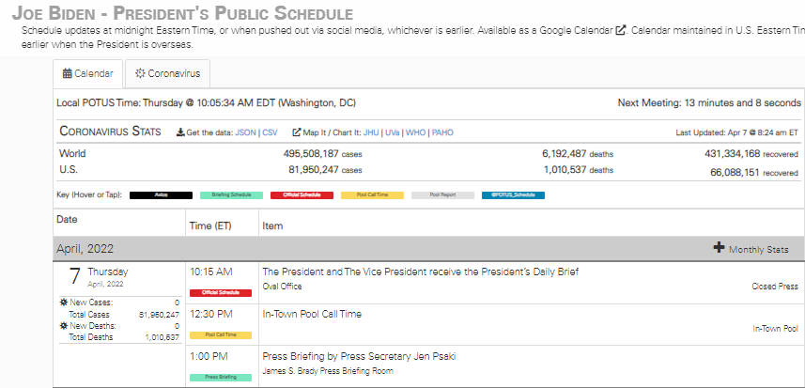Click the April, 2022 month header
Viewport: 805px width, 388px height.
pos(85,249)
